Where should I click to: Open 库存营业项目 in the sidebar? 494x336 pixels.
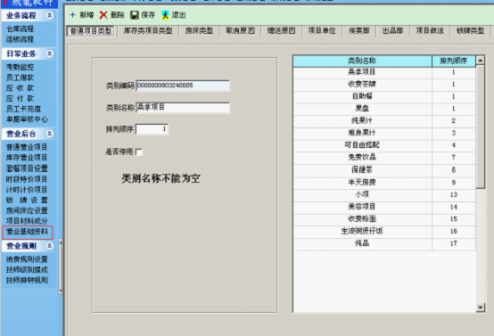27,158
